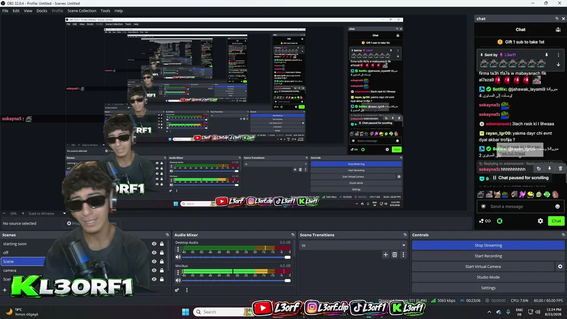
Task: Undock the Controls panel
Action: coord(563,235)
